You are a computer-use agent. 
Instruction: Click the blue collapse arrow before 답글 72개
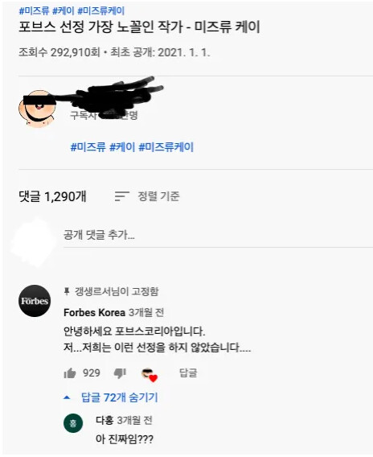click(x=67, y=397)
